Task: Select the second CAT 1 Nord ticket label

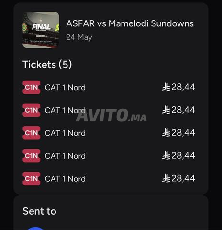Action: (65, 110)
